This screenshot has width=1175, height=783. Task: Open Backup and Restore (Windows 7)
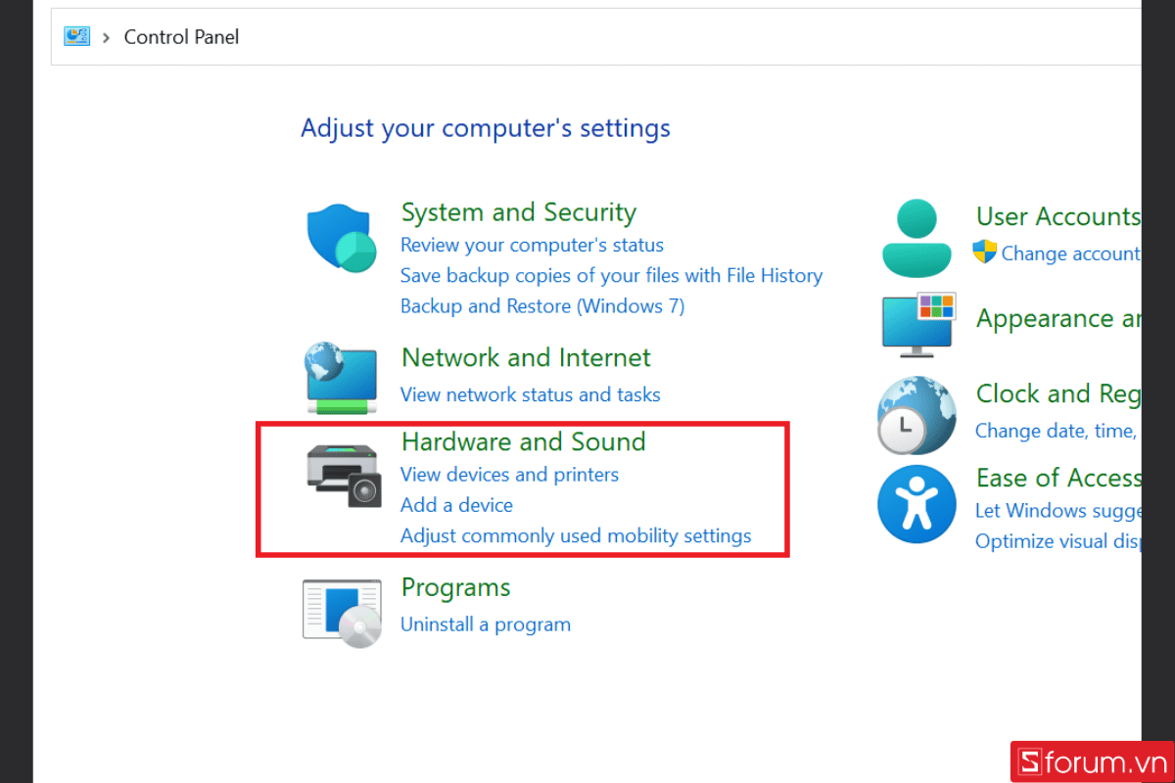click(x=542, y=306)
